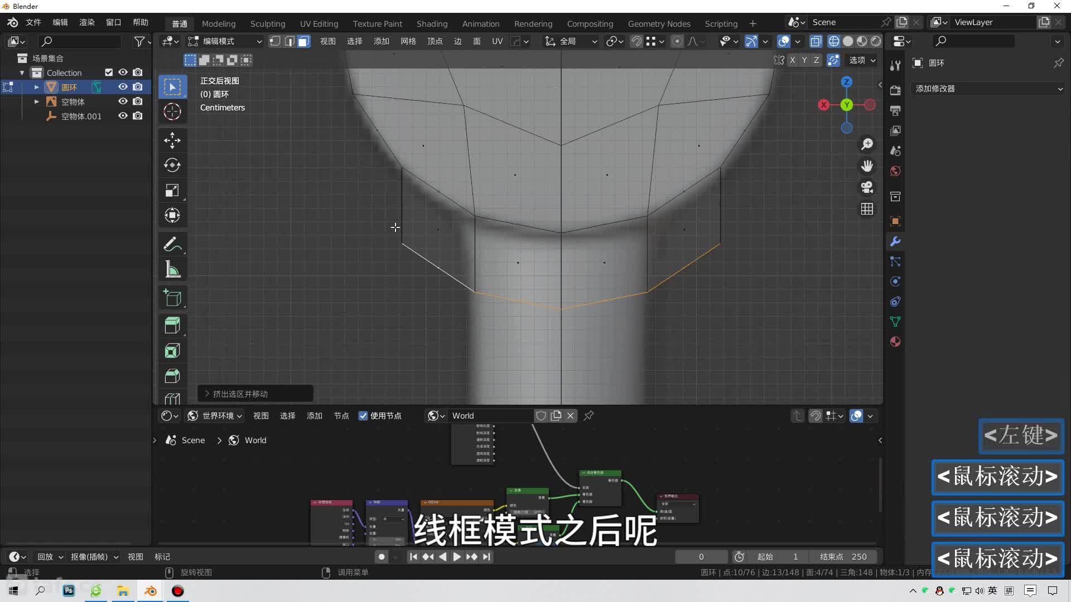Image resolution: width=1071 pixels, height=602 pixels.
Task: Switch to the Shading workspace tab
Action: [432, 23]
